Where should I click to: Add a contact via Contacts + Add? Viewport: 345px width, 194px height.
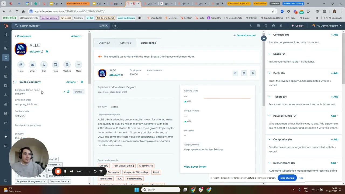(334, 35)
